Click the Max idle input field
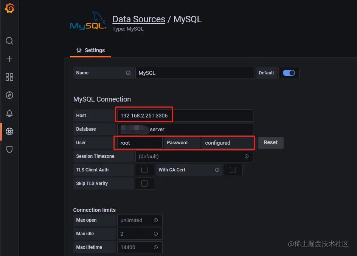Image resolution: width=357 pixels, height=256 pixels. (140, 234)
